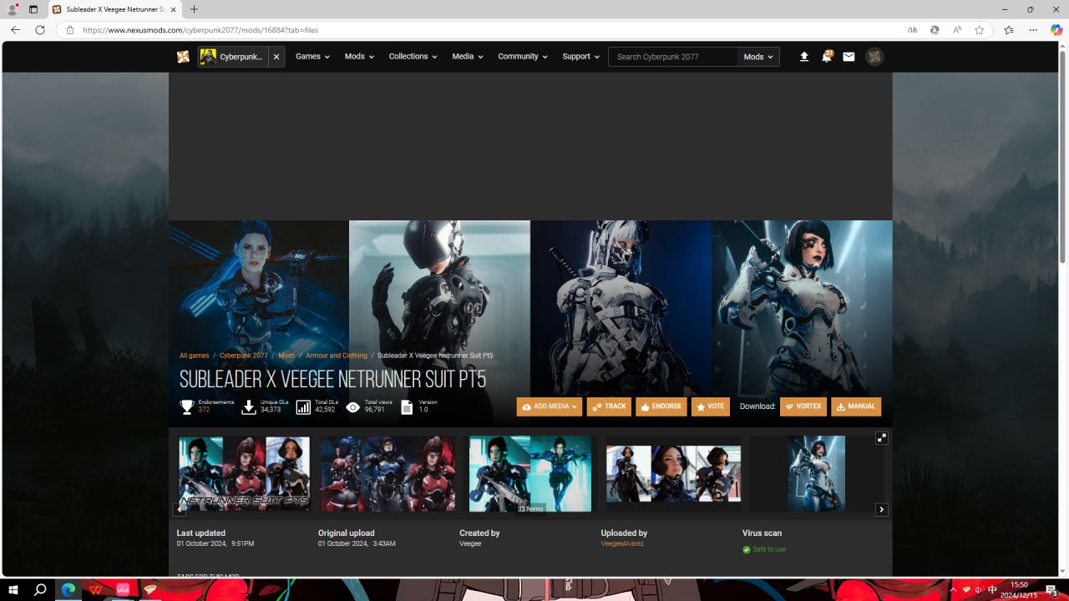Screen dimensions: 1069x601
Task: Refresh the page
Action: [x=39, y=29]
